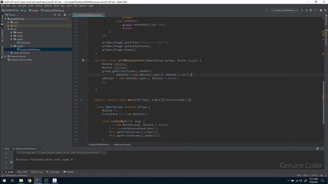Viewport: 328px width, 184px height.
Task: Expand the chapt2 package node
Action: tap(11, 36)
